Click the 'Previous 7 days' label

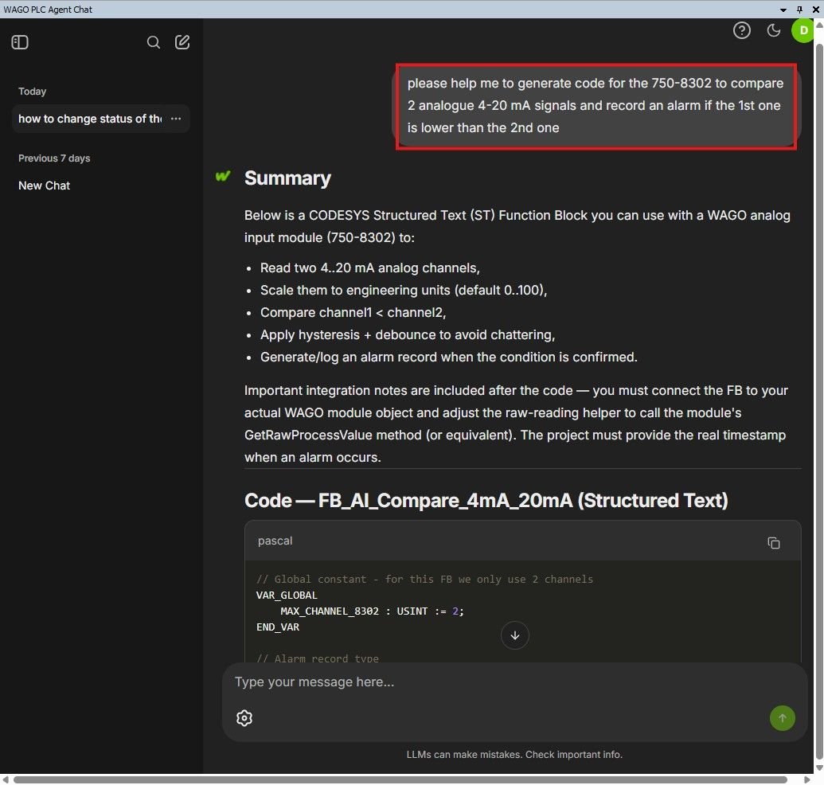pos(54,158)
